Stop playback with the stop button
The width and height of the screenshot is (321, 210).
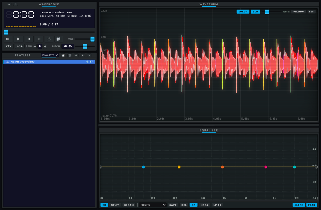29,39
